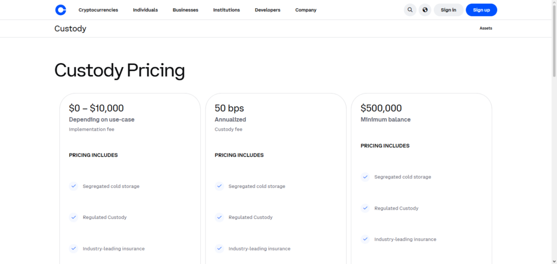The height and width of the screenshot is (264, 557).
Task: Open the Developers menu
Action: click(x=268, y=10)
